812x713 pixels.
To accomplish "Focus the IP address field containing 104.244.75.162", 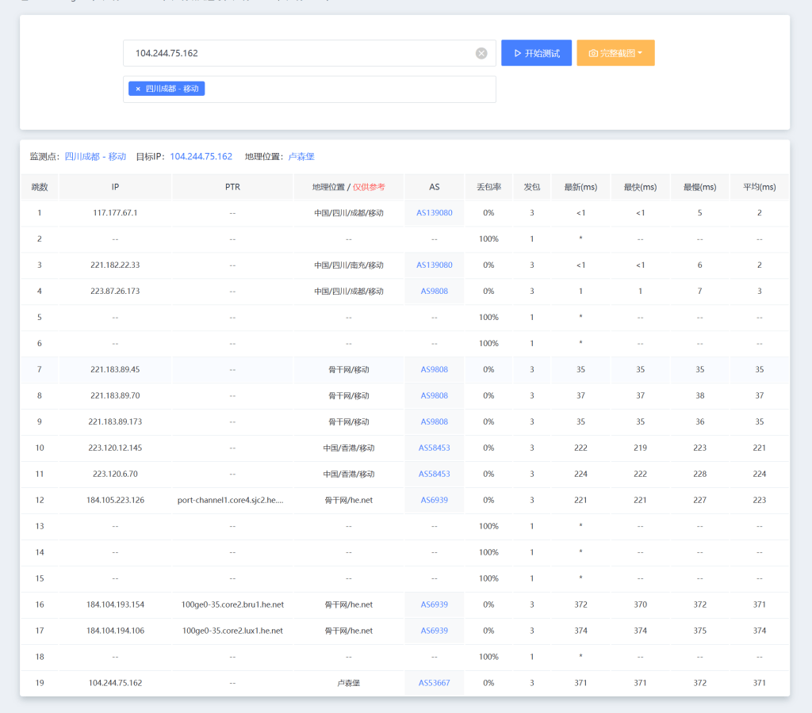I will (309, 53).
